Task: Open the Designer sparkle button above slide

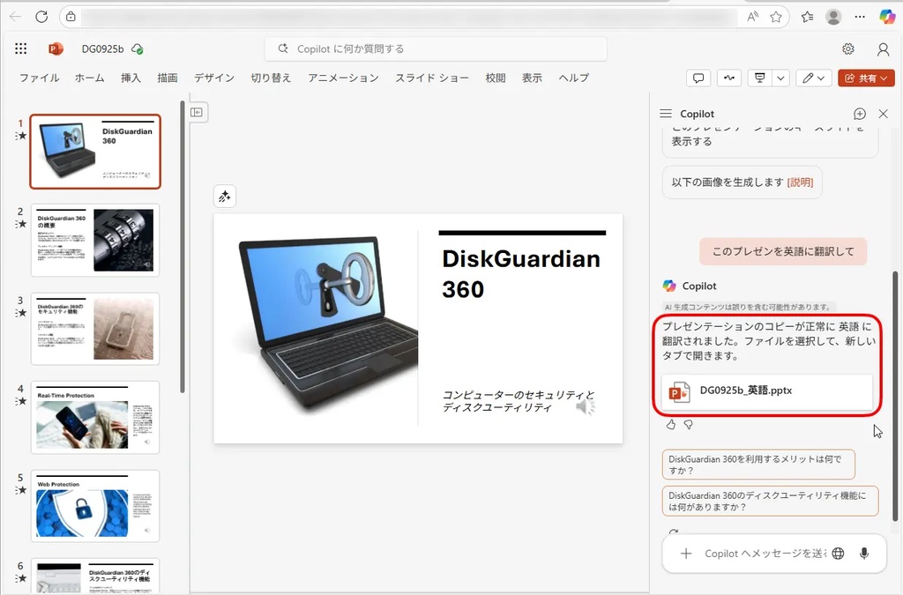Action: click(225, 197)
